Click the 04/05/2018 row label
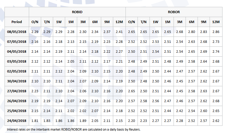 pos(17,52)
